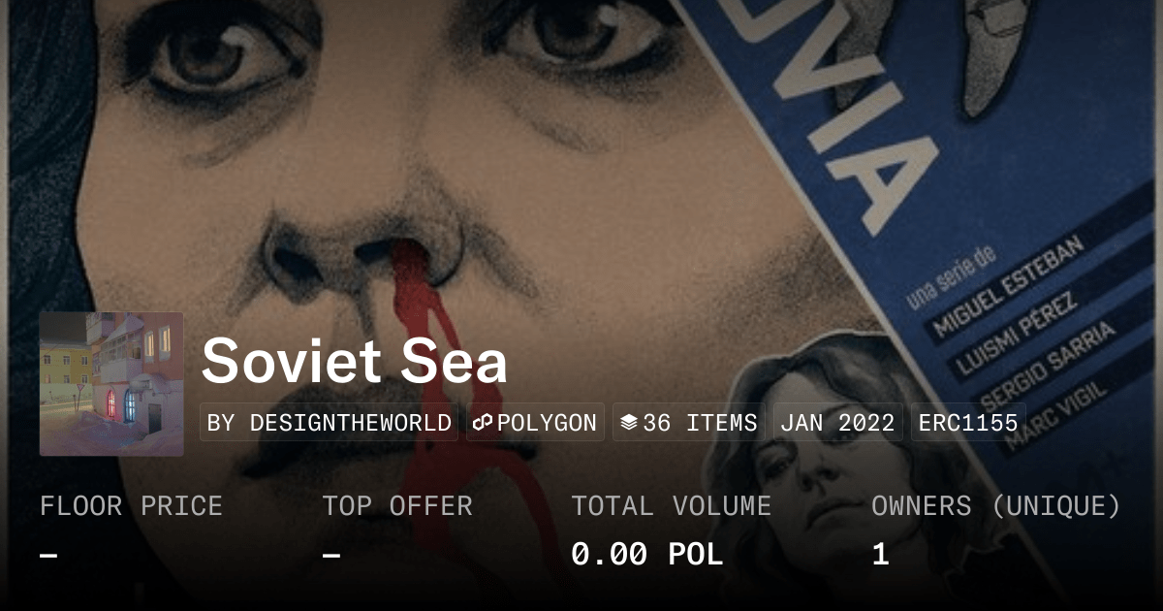Image resolution: width=1163 pixels, height=611 pixels.
Task: Open the 36 ITEMS badge
Action: click(689, 423)
